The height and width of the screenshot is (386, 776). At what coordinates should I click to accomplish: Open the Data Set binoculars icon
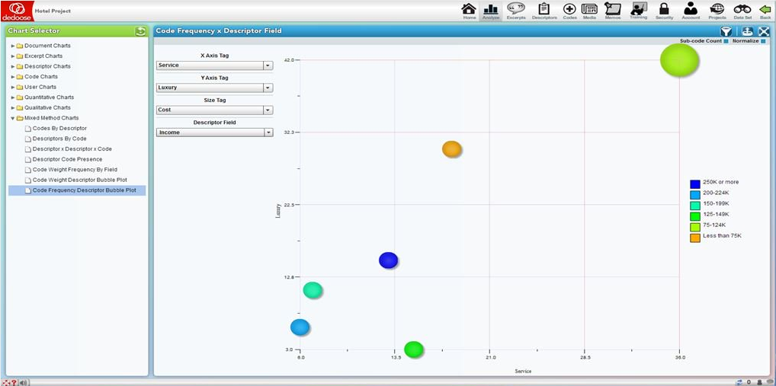coord(742,11)
